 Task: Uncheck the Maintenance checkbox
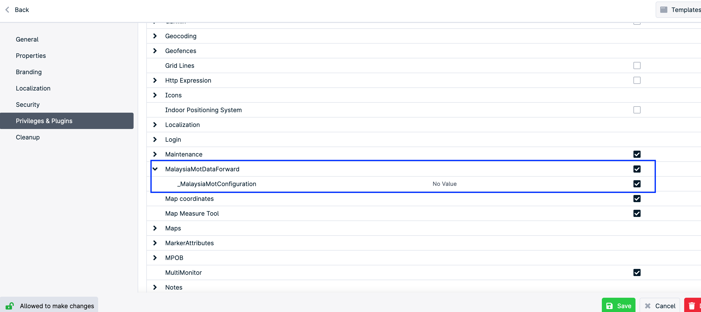pyautogui.click(x=637, y=154)
